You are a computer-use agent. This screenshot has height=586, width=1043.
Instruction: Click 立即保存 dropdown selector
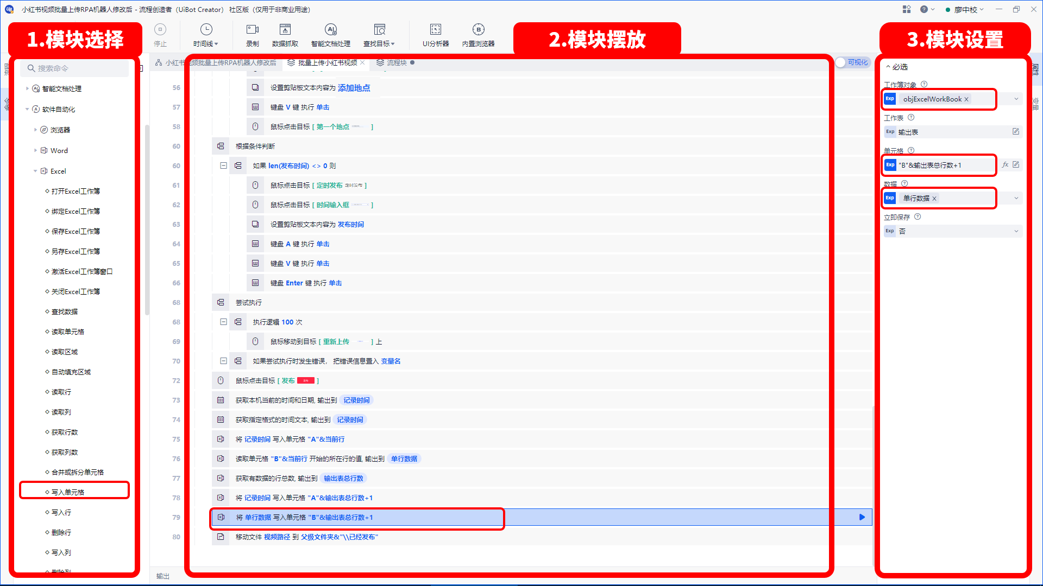pyautogui.click(x=953, y=231)
